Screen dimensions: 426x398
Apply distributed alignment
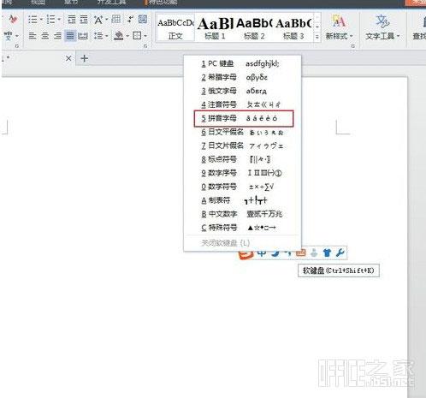[83, 36]
